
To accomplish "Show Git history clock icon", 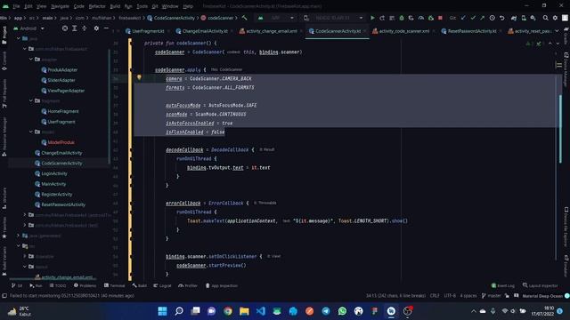I will click(x=492, y=18).
